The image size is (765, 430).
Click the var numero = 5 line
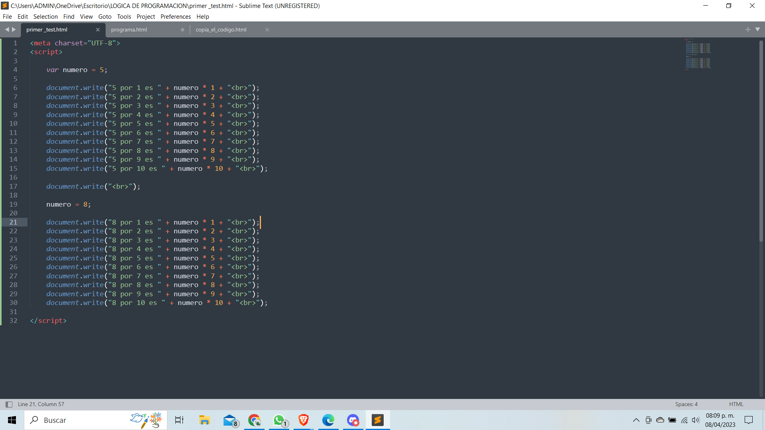tap(77, 70)
